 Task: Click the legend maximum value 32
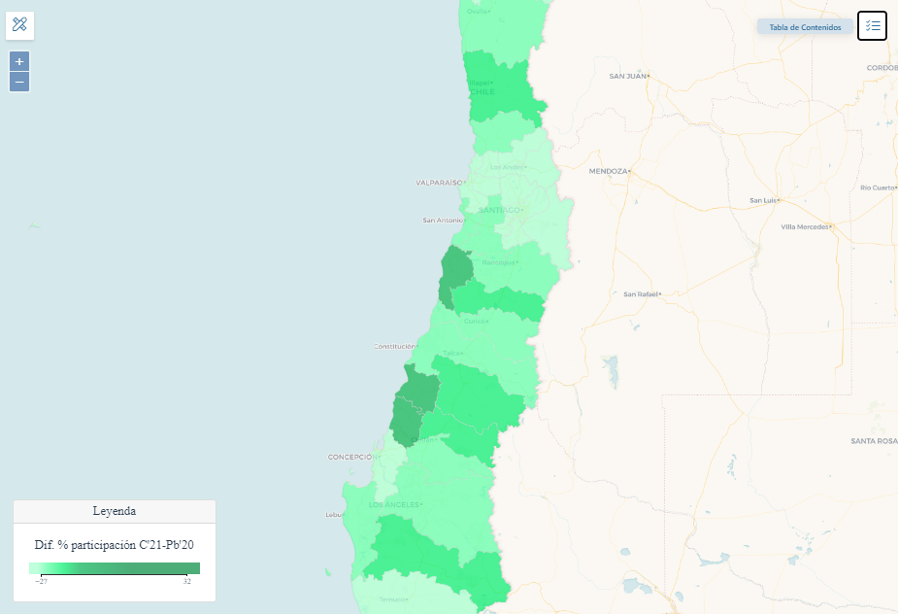[x=186, y=581]
